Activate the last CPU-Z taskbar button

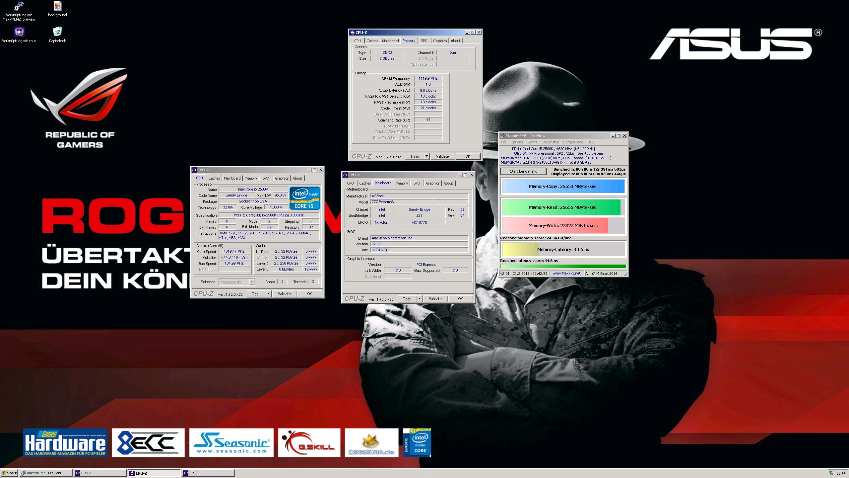tap(208, 473)
